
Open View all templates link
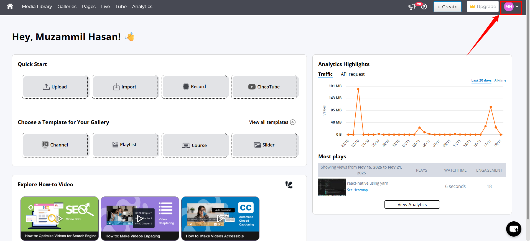point(272,122)
